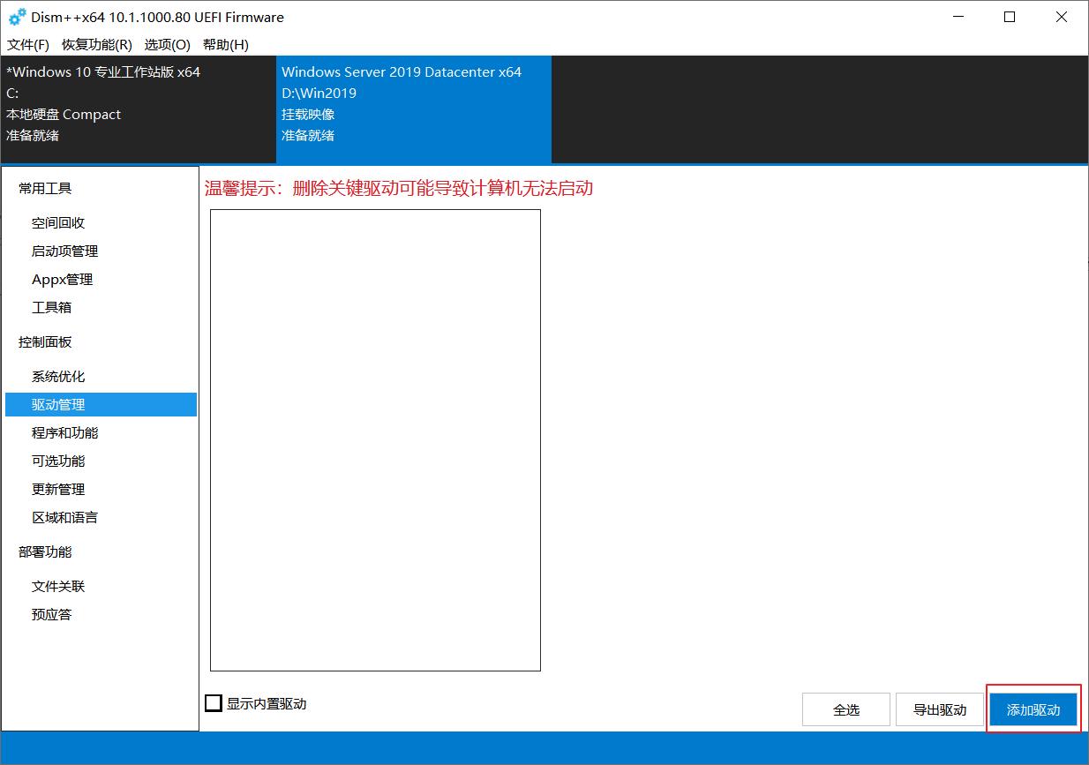Screen dimensions: 1089x765
Task: Open 文件关联 under 部署功能
Action: coord(57,586)
